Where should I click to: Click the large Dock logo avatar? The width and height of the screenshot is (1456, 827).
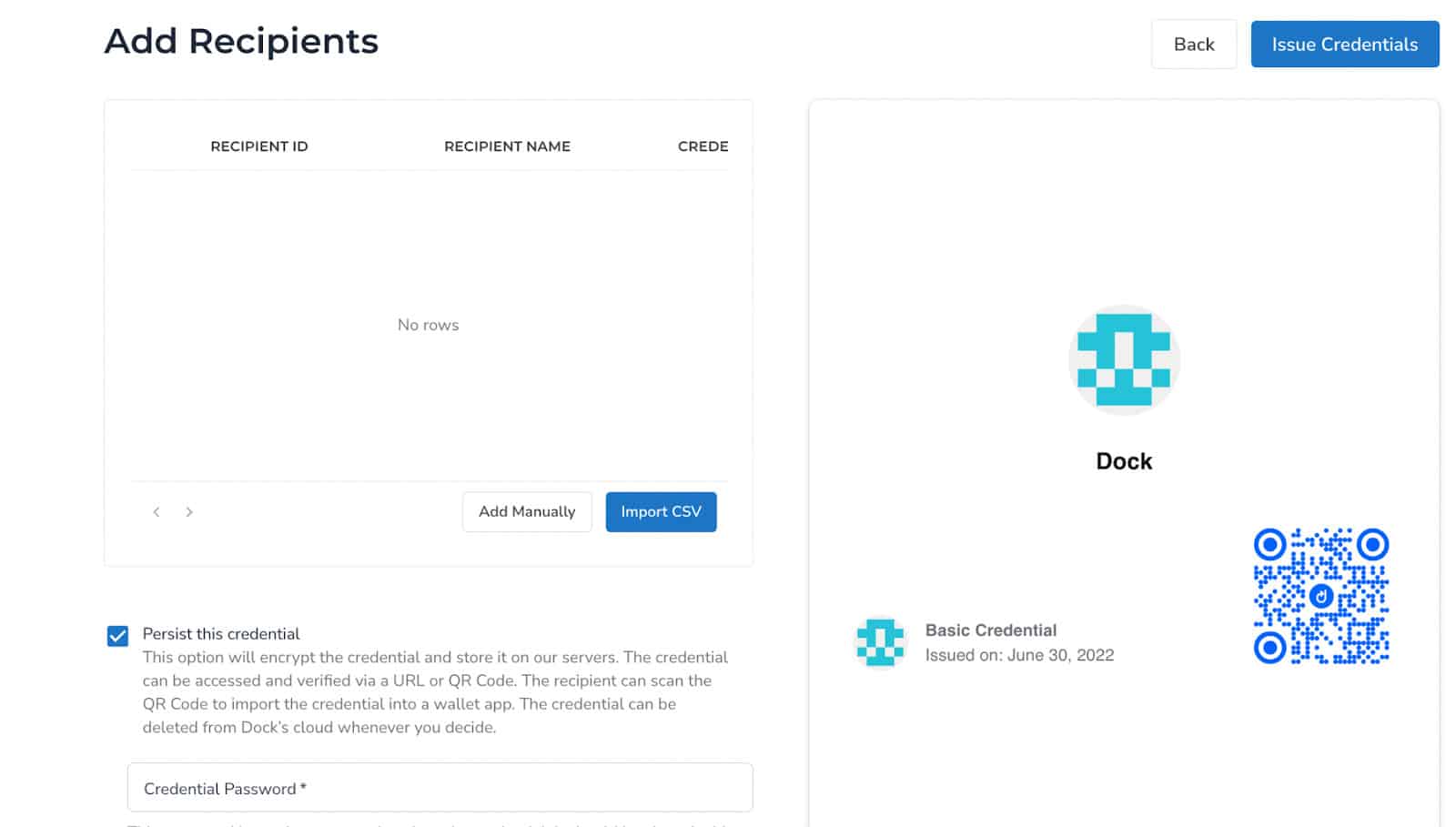click(1124, 360)
